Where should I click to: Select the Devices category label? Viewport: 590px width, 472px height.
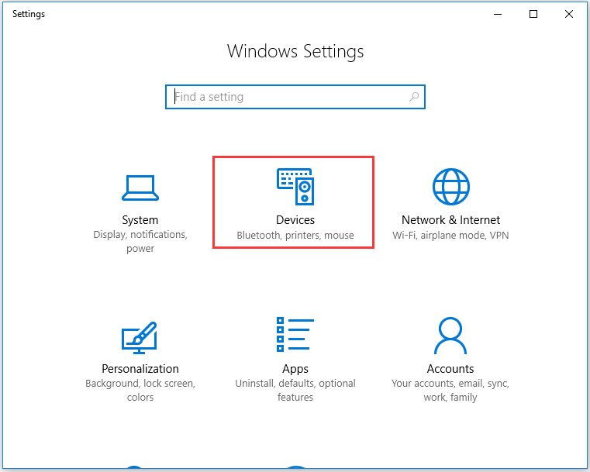tap(295, 220)
